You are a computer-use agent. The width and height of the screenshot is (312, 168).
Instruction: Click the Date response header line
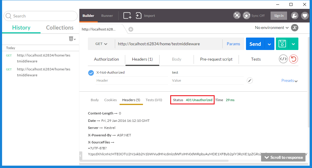pos(119,121)
